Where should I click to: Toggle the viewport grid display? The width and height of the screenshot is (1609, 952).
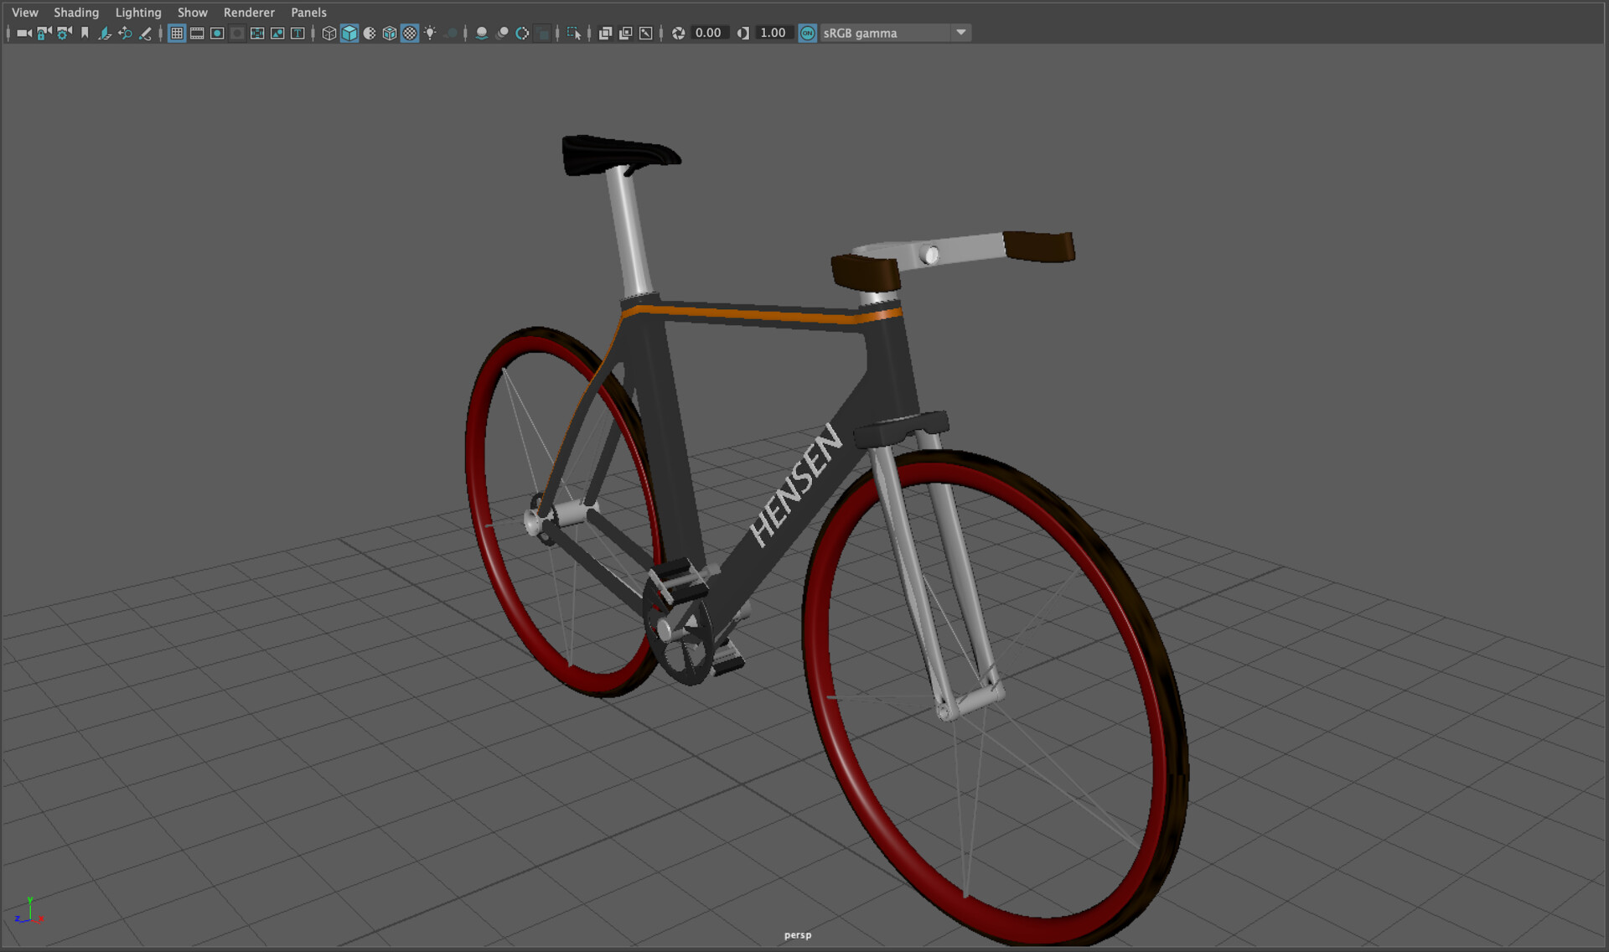pyautogui.click(x=177, y=34)
